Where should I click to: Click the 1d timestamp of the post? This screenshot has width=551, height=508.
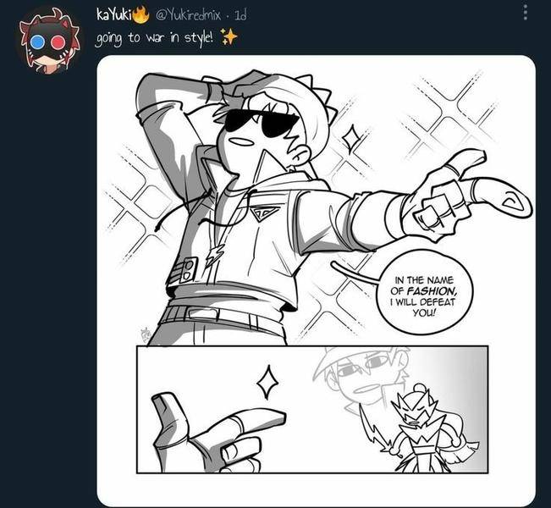pyautogui.click(x=240, y=15)
